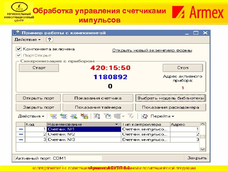The width and height of the screenshot is (228, 171).
Task: Click the edit item pencil toolbar icon
Action: point(74,116)
